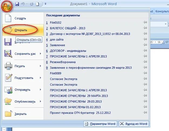Choose Открыть in the Office menu
169x131 pixels.
pos(23,30)
